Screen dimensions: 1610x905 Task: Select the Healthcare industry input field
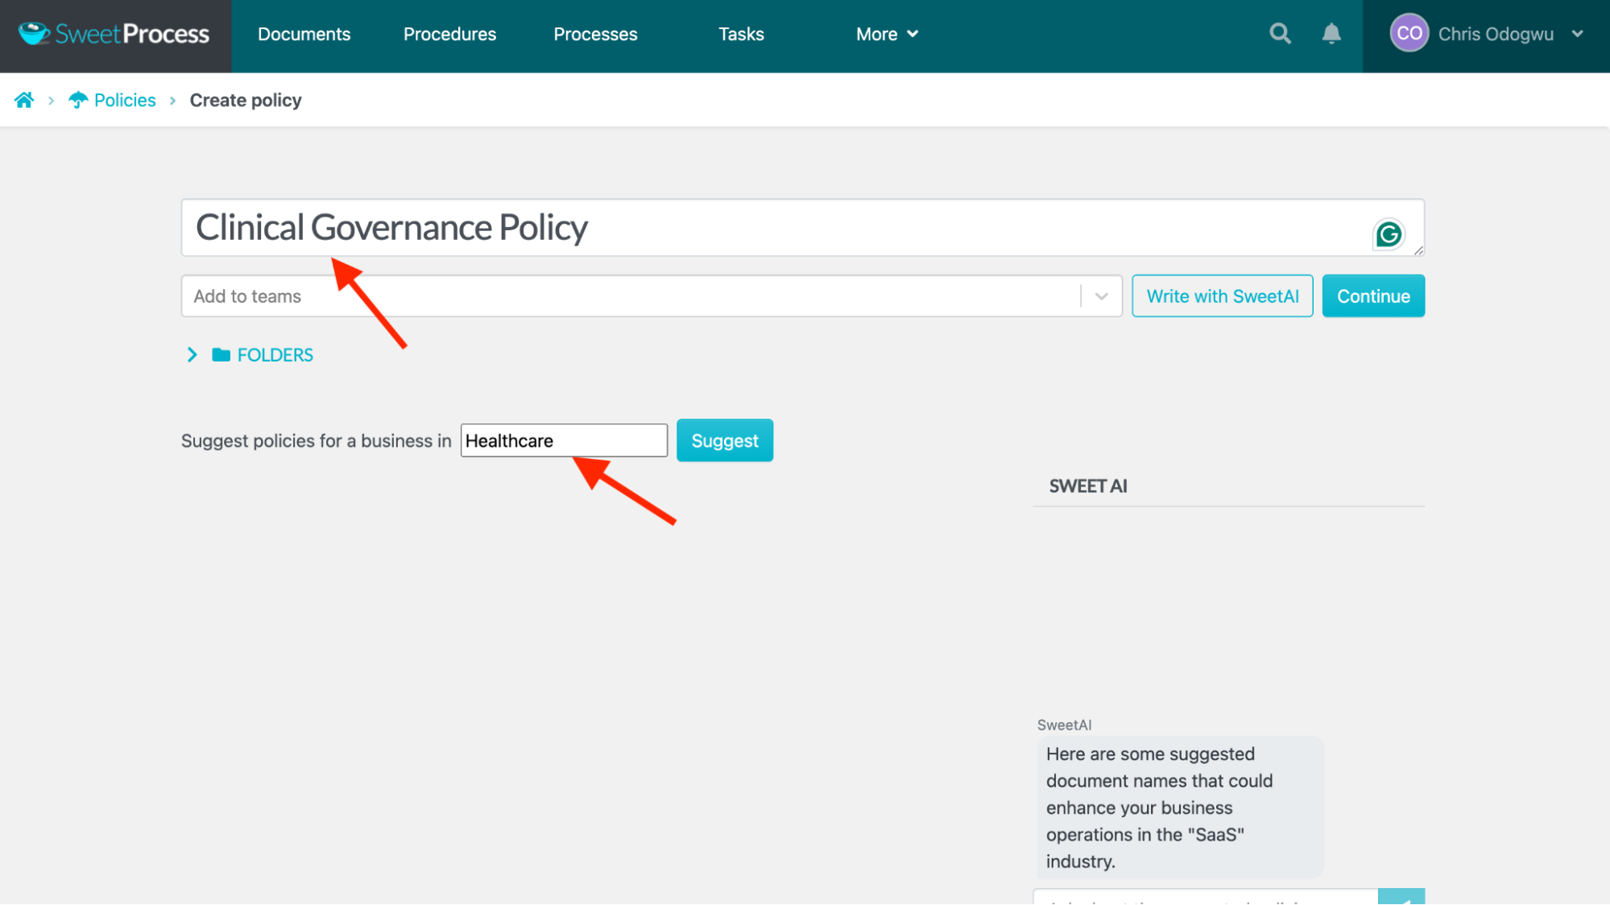[x=563, y=440]
